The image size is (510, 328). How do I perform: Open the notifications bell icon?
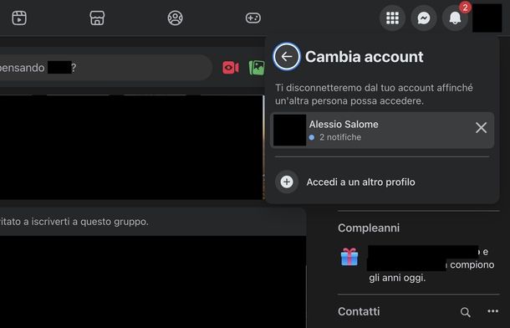(455, 18)
